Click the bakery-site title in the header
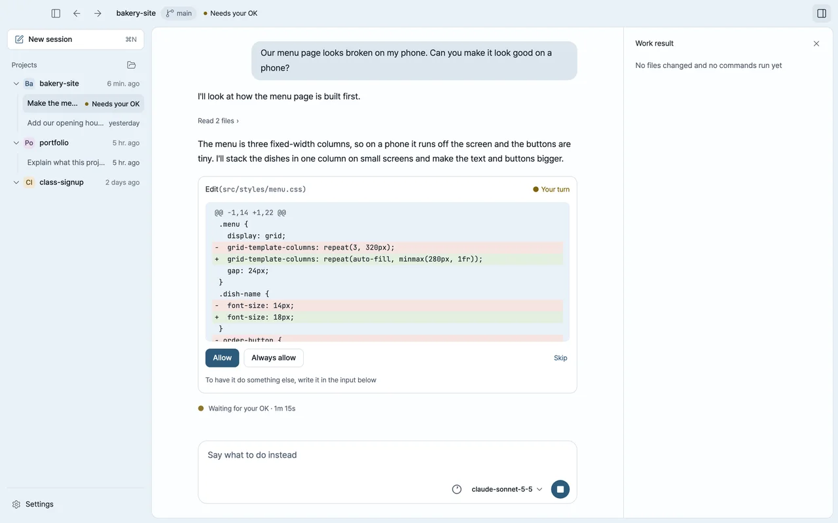Image resolution: width=838 pixels, height=523 pixels. [136, 13]
